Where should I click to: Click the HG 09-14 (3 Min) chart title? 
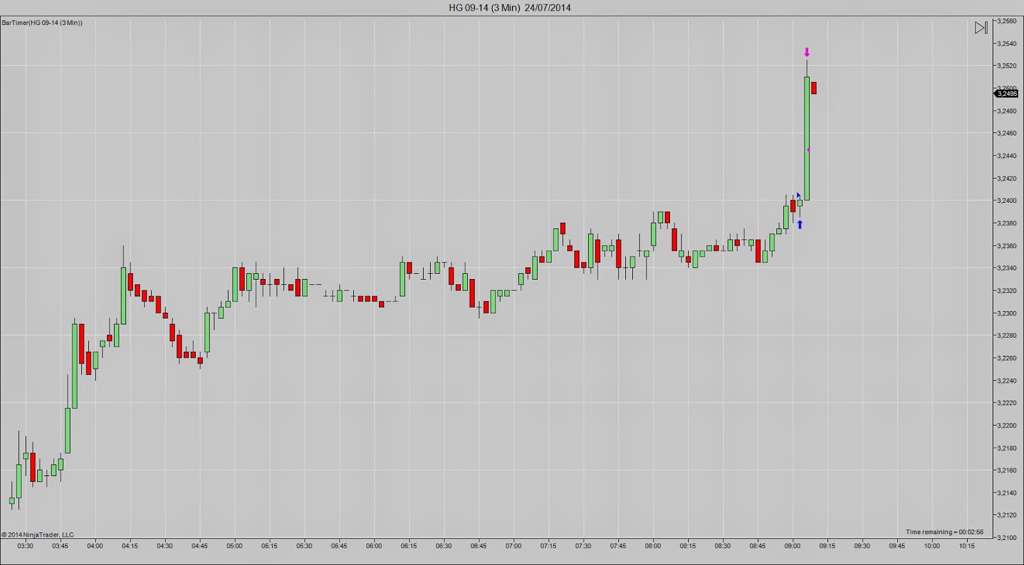(510, 8)
